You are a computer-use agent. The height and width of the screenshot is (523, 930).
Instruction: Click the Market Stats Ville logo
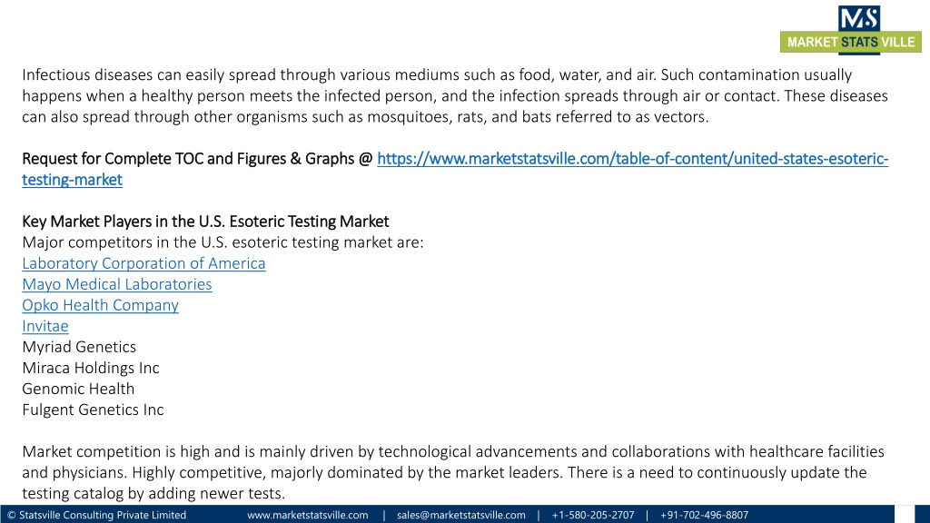coord(850,30)
